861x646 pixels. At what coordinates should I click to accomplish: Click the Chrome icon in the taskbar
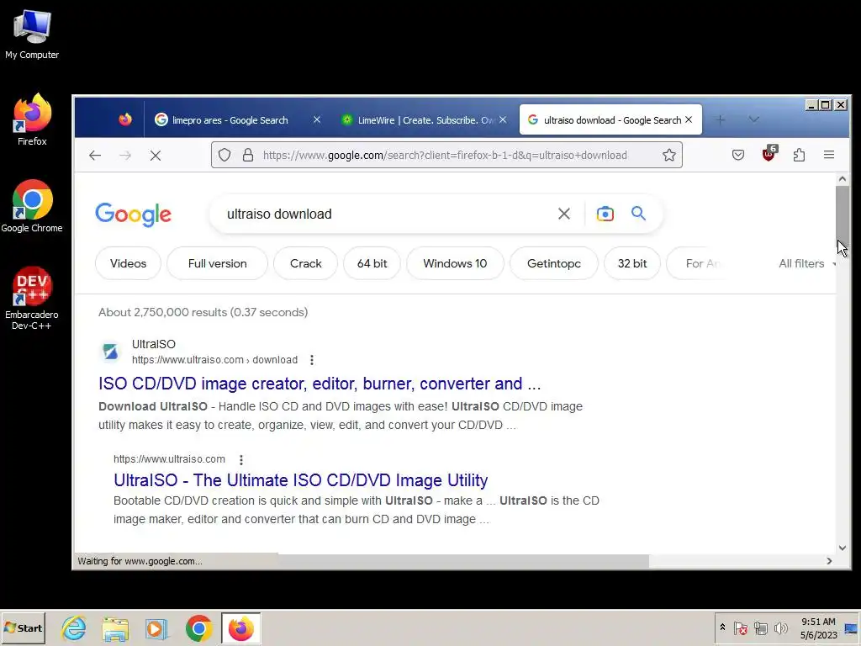click(x=198, y=628)
